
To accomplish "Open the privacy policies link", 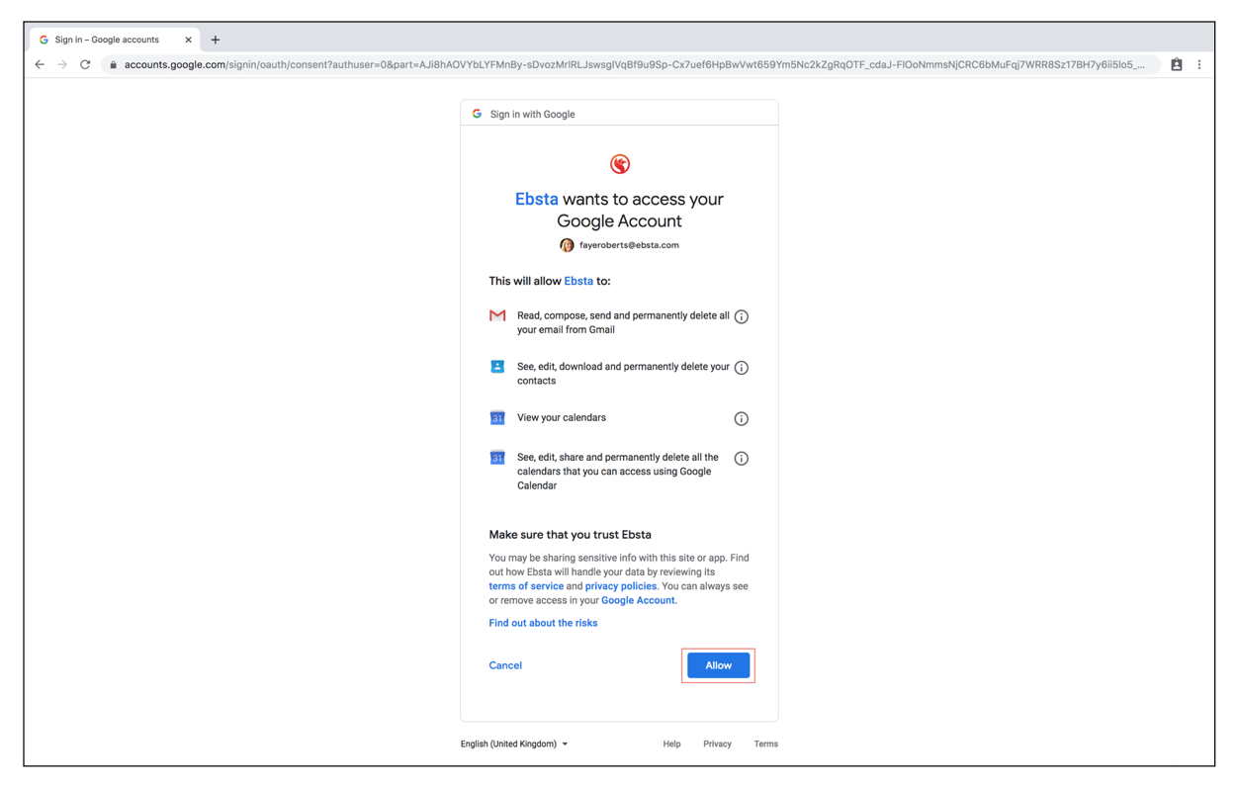I will (x=620, y=586).
